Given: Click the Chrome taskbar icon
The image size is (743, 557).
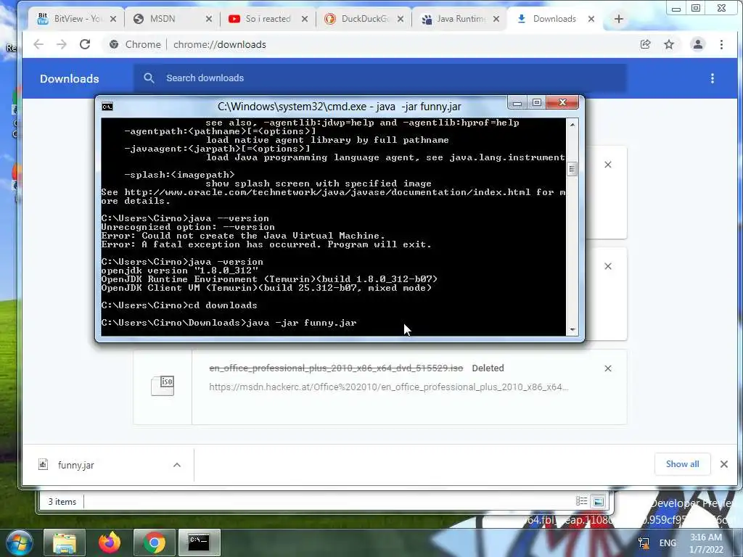Looking at the screenshot, I should coord(154,542).
